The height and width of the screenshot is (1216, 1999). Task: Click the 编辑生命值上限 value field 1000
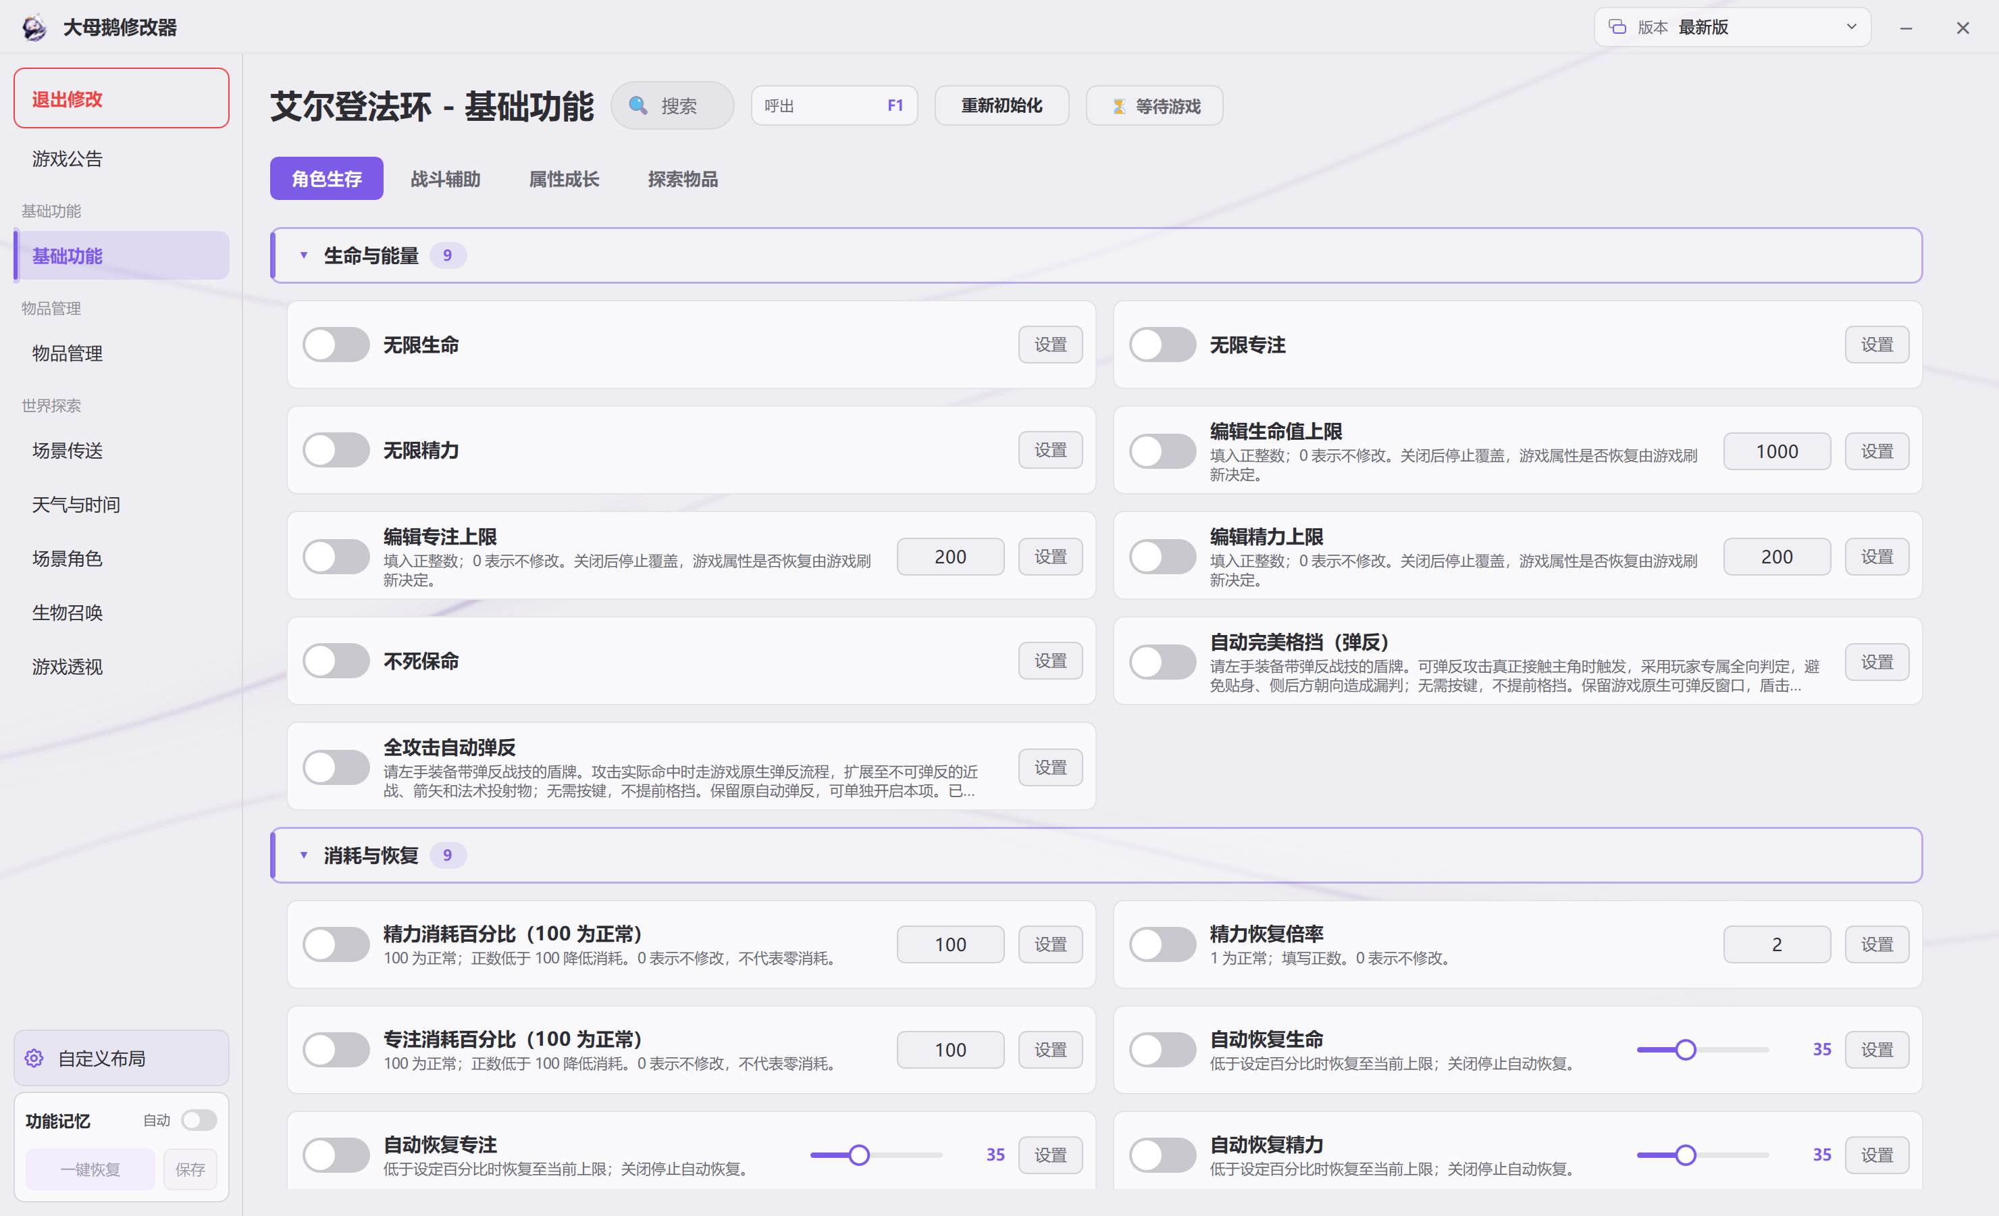click(1777, 451)
